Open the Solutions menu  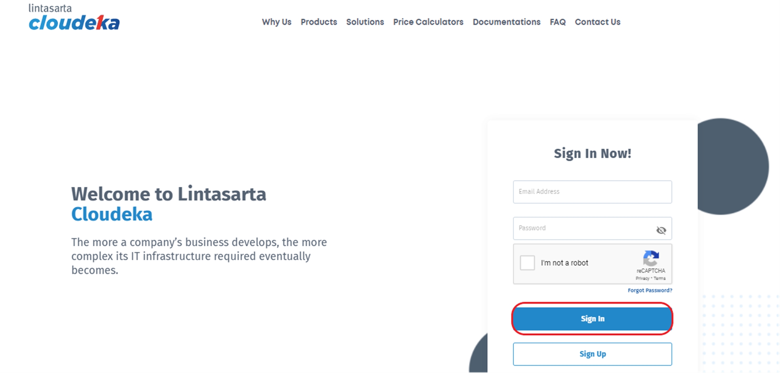pos(365,22)
